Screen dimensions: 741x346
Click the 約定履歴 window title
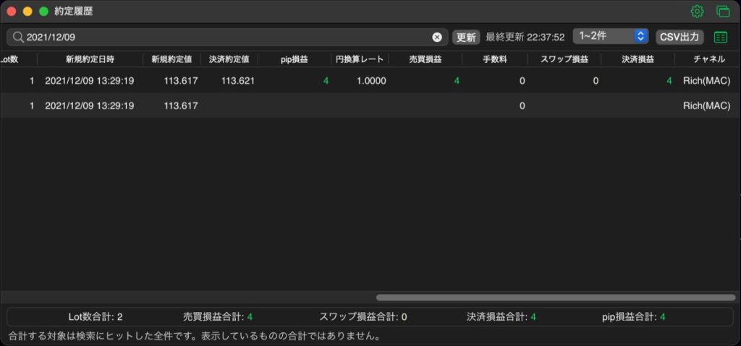click(x=73, y=12)
